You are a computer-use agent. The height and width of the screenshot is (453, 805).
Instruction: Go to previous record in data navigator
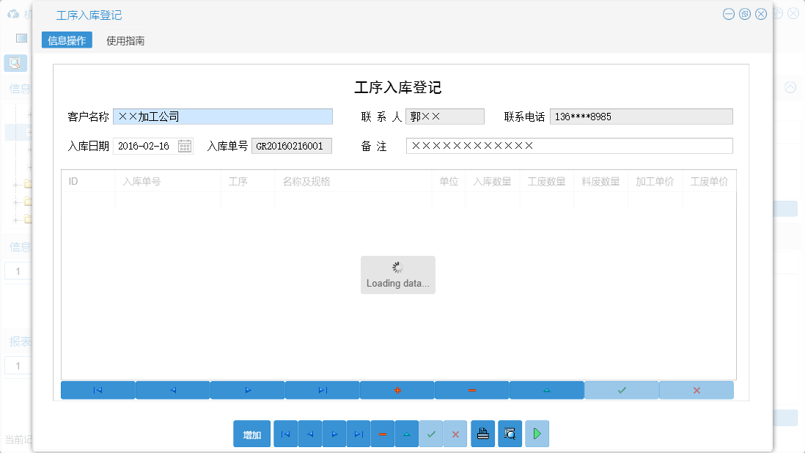(309, 433)
